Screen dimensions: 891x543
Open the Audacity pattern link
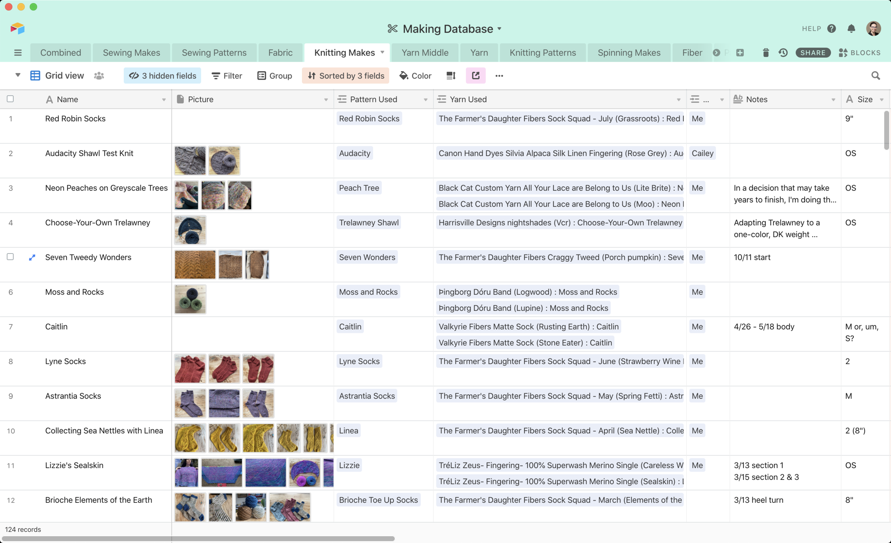pos(354,153)
